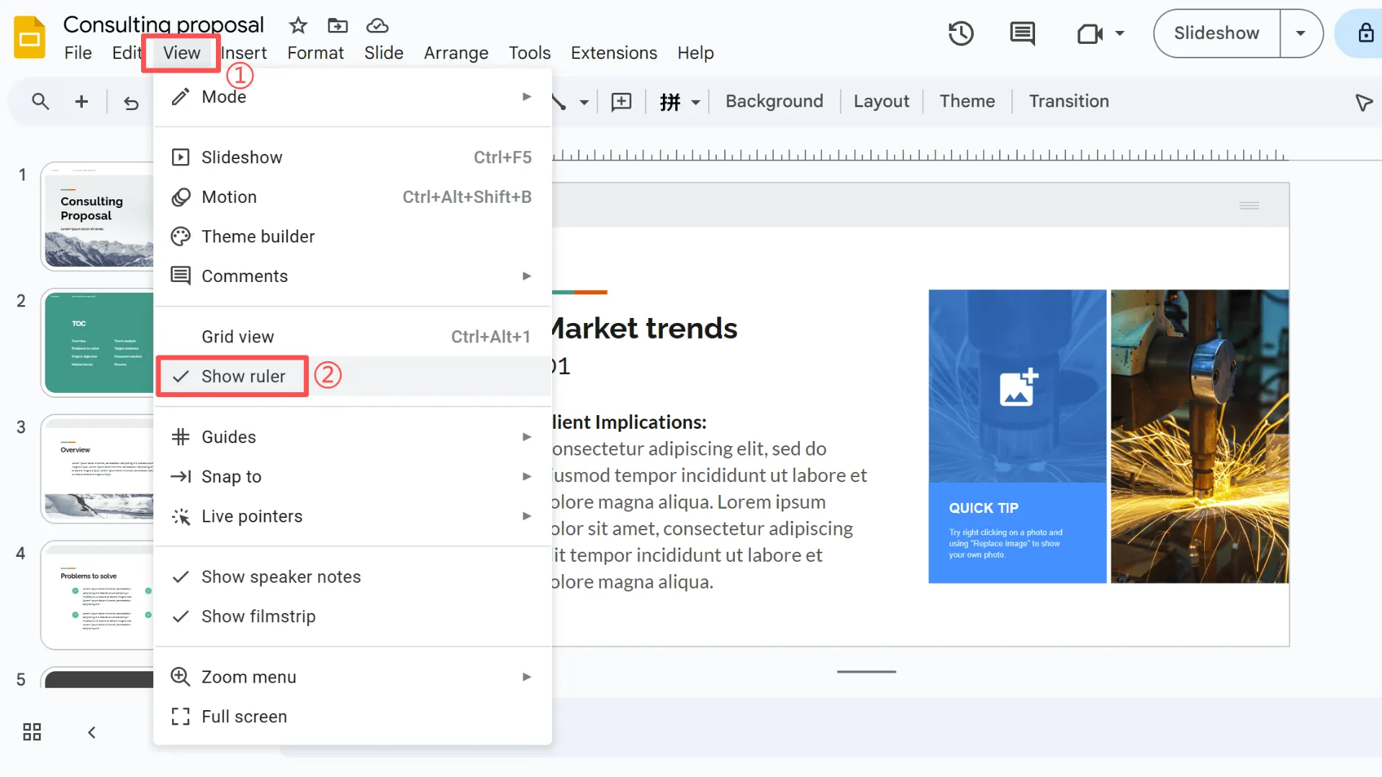Open the Arrange menu

(456, 53)
